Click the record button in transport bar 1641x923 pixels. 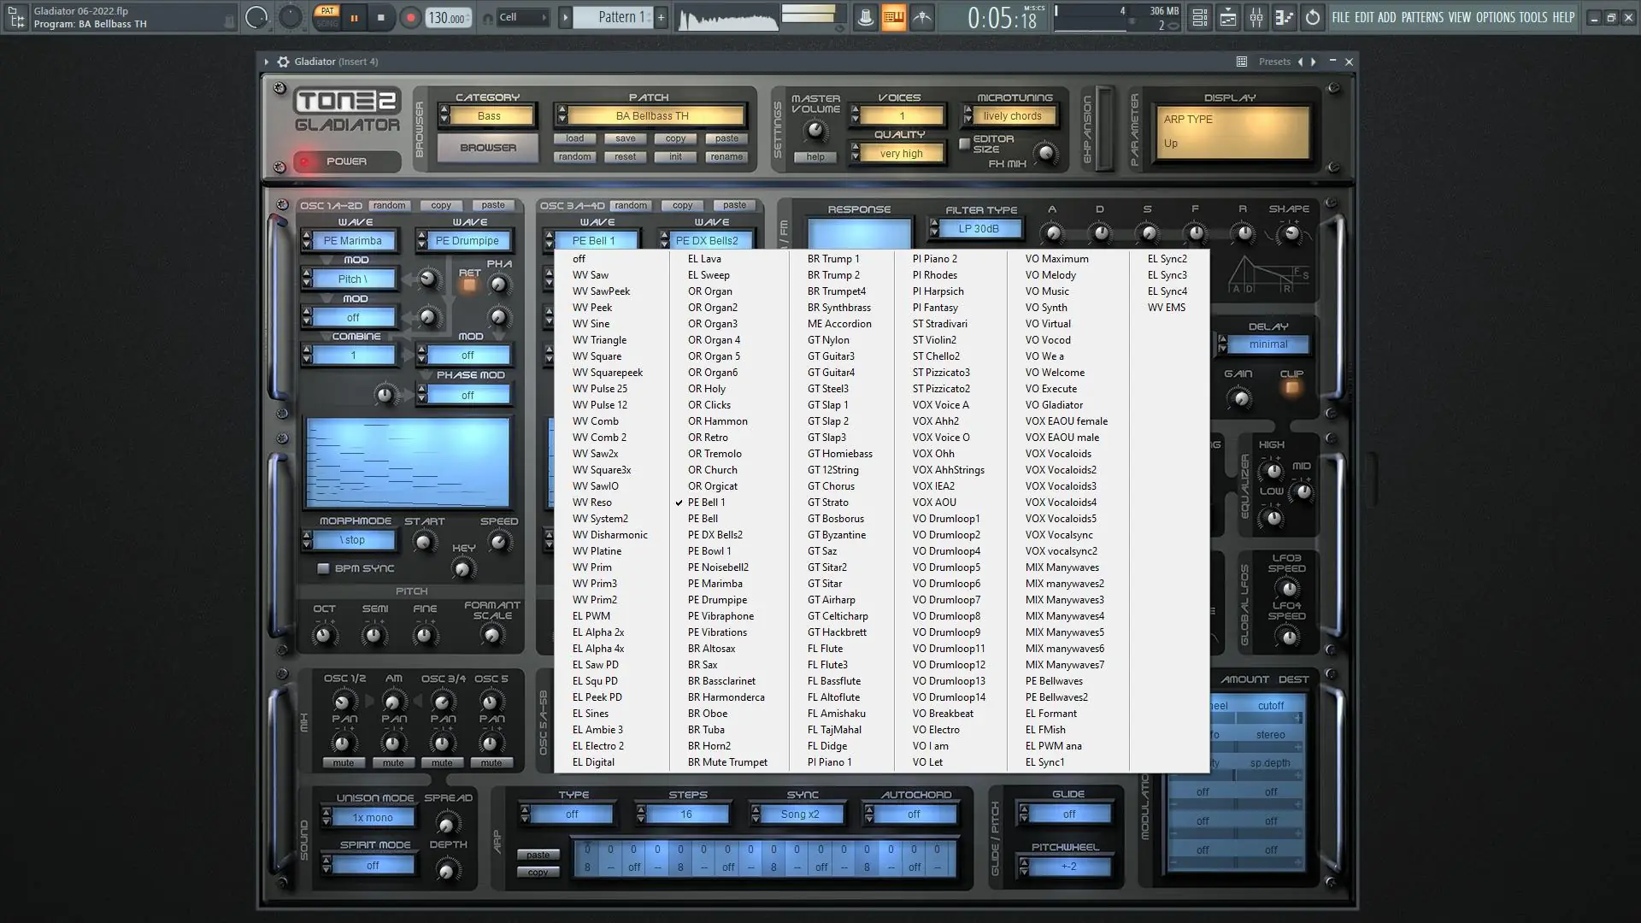(x=410, y=18)
